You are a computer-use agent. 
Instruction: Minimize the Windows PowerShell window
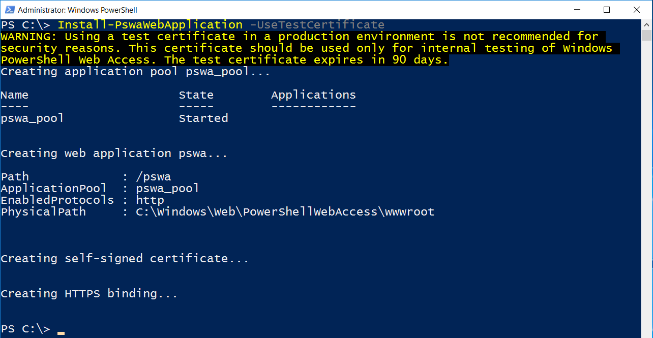pos(577,10)
